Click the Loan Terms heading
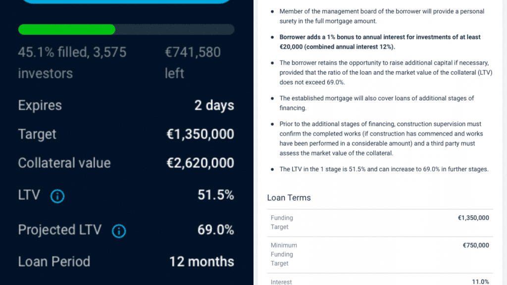 coord(289,197)
